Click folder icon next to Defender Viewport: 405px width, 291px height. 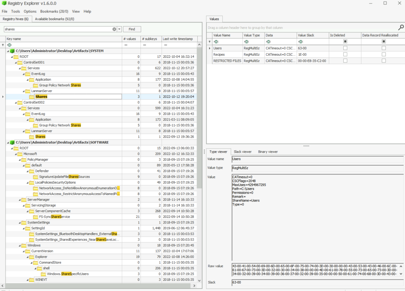pos(32,171)
